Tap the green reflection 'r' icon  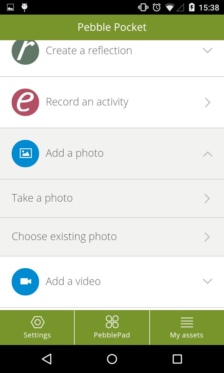(25, 51)
